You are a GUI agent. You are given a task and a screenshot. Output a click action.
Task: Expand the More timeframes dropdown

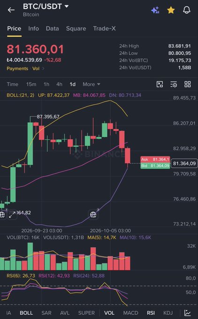[91, 84]
